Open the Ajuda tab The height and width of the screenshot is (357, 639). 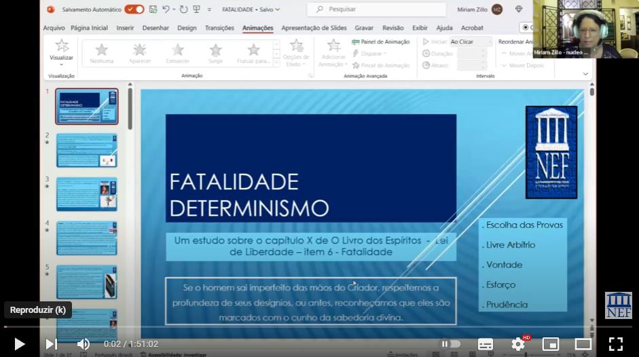point(444,28)
